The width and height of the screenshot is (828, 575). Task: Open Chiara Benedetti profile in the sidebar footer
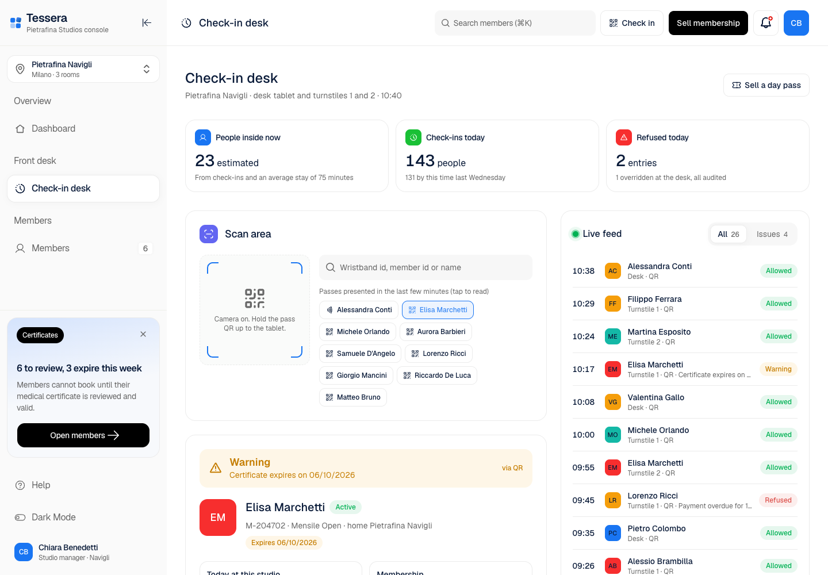click(83, 552)
